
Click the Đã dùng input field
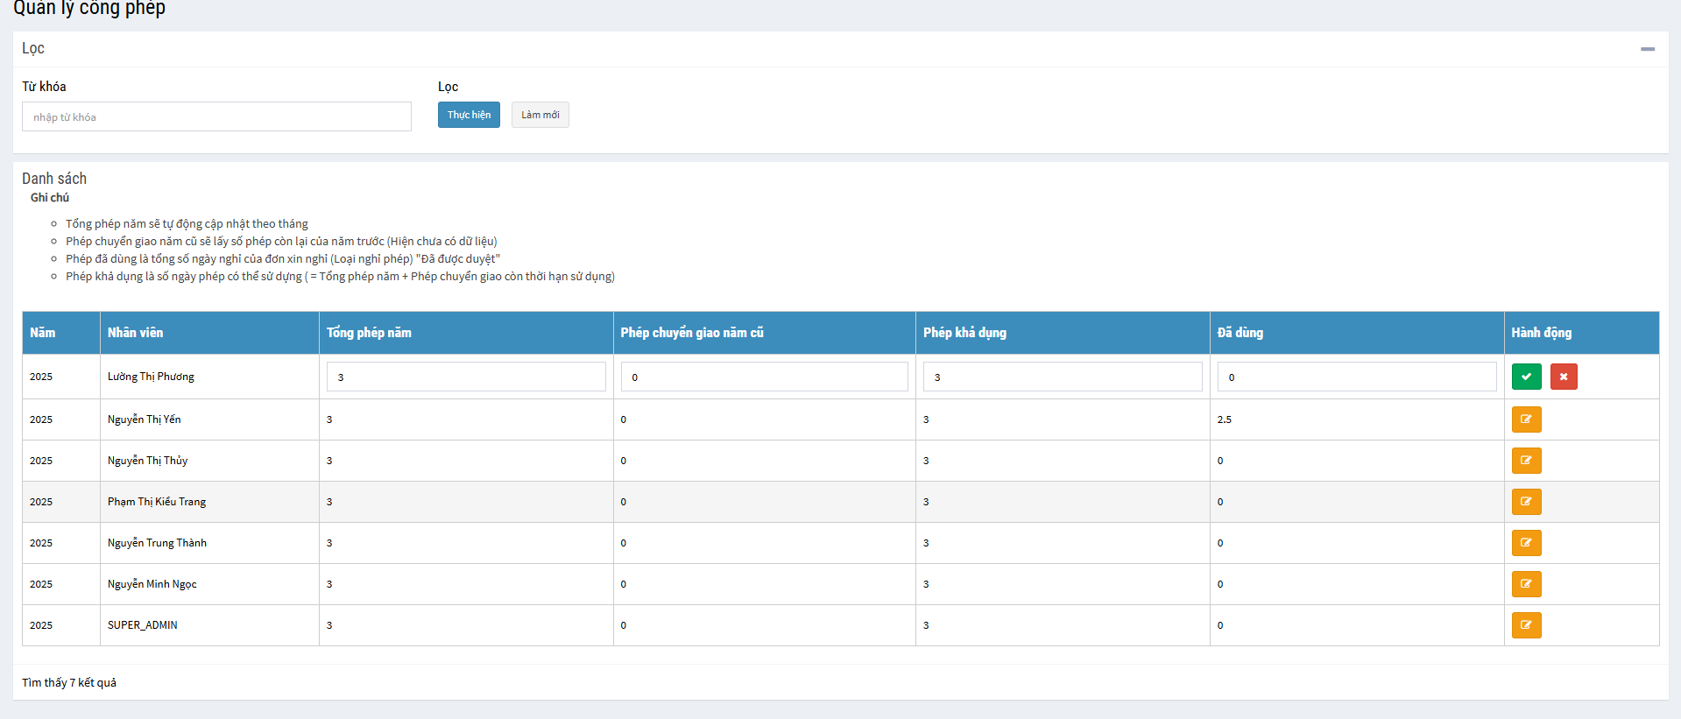tap(1356, 377)
